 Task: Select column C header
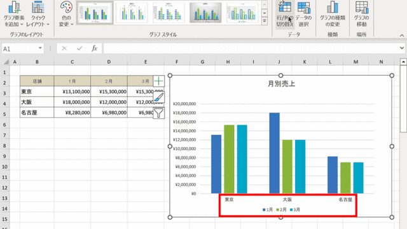pos(72,62)
